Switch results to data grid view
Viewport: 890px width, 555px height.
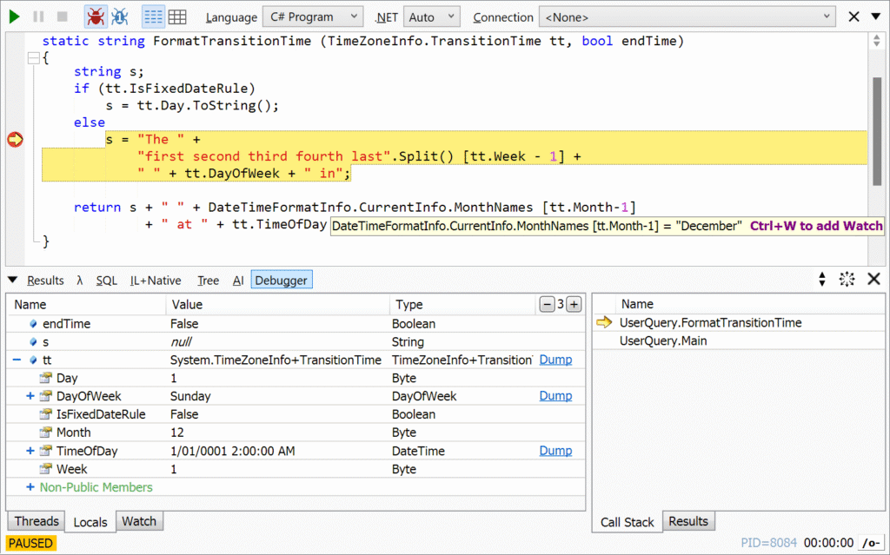(x=177, y=17)
